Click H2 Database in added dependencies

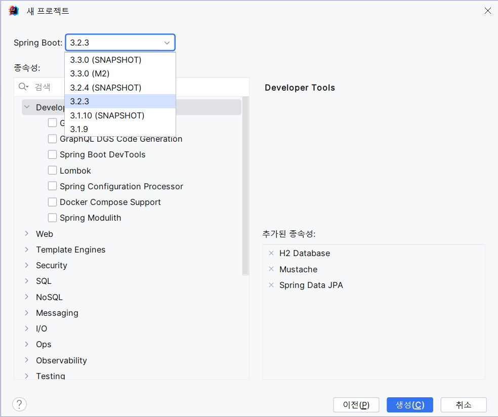point(305,253)
